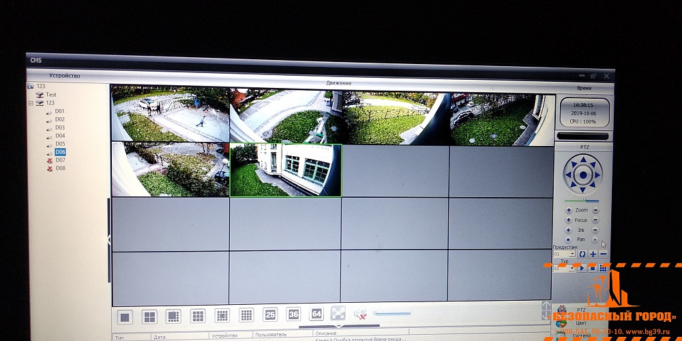This screenshot has height=341, width=682.
Task: Stop Pan with the right dot button
Action: (x=595, y=239)
